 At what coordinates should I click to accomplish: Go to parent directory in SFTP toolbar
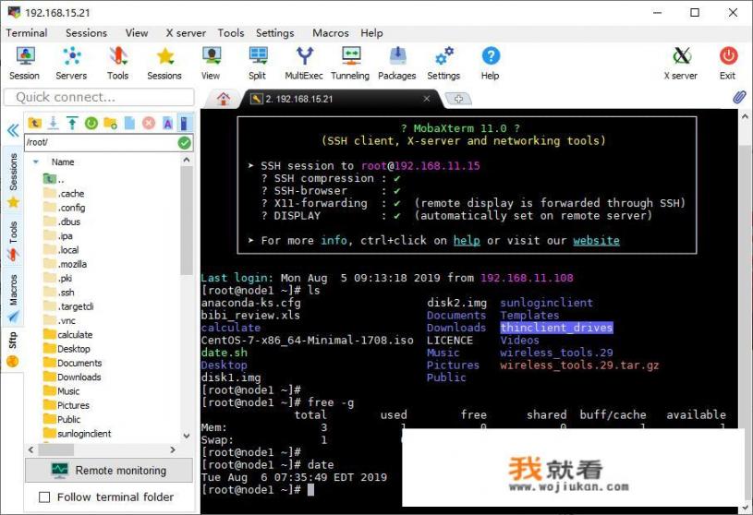(34, 124)
